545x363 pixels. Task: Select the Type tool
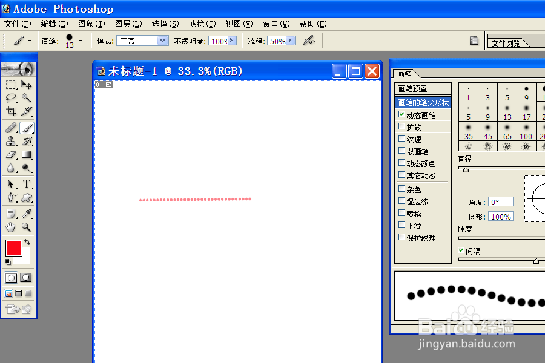coord(27,185)
